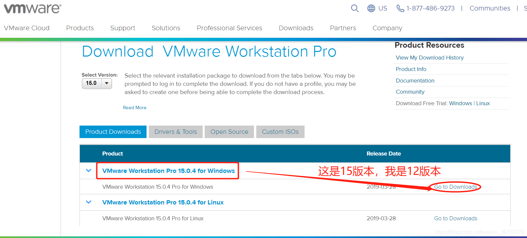The image size is (527, 238).
Task: Click the globe region icon
Action: click(371, 8)
